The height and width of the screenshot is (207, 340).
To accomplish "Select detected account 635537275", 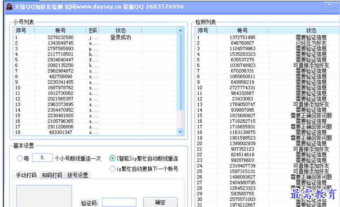I will point(242,60).
